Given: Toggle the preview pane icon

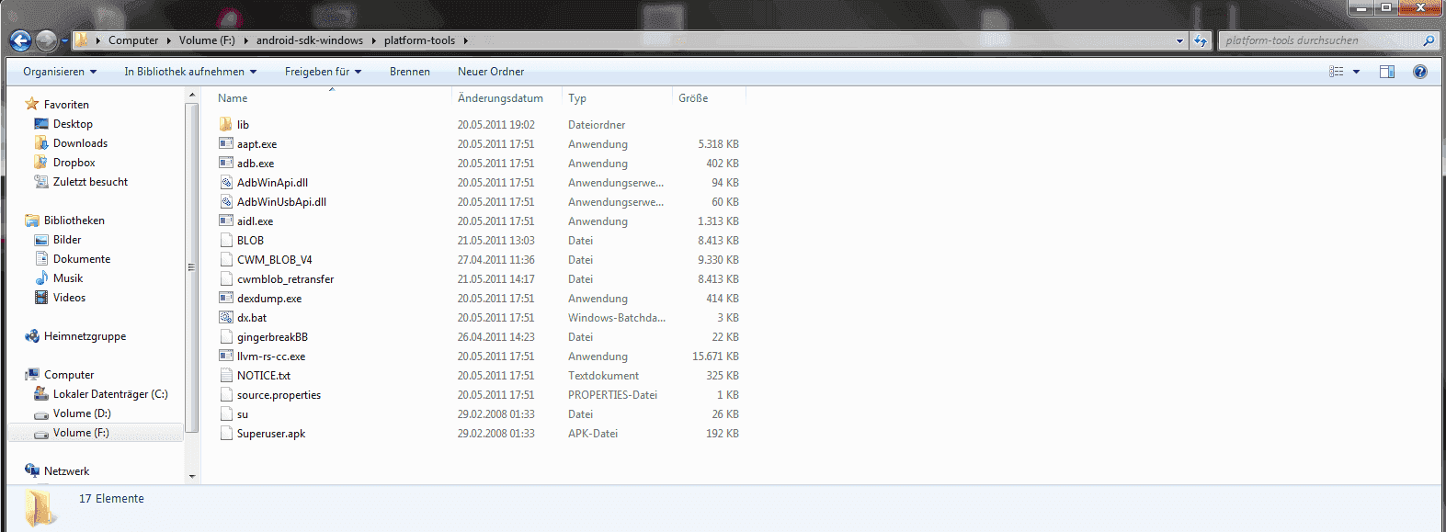Looking at the screenshot, I should click(x=1387, y=72).
